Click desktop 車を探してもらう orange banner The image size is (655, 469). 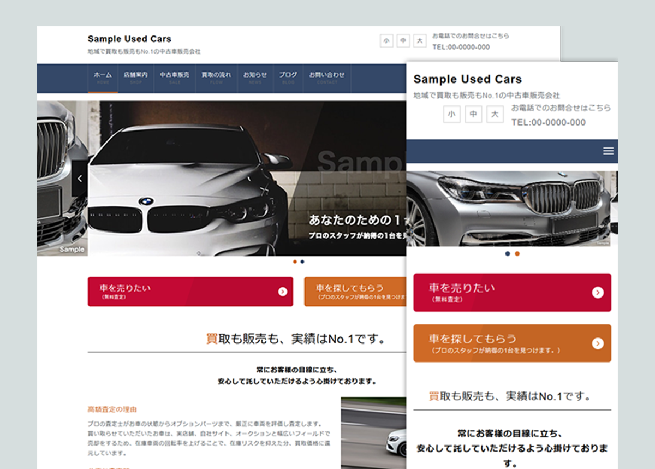coord(355,292)
